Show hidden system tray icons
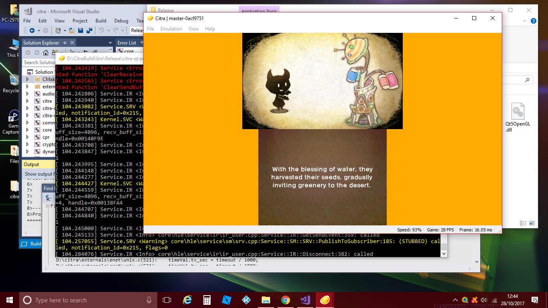 pos(455,300)
